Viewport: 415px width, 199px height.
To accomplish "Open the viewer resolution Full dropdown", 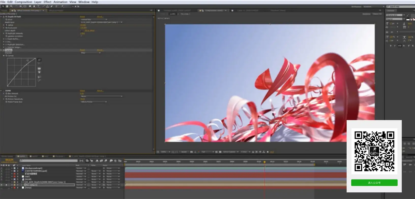I will pyautogui.click(x=207, y=152).
